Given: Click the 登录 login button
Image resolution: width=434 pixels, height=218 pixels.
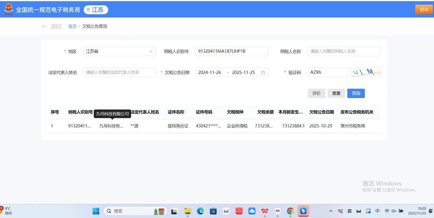Looking at the screenshot, I should pyautogui.click(x=424, y=10).
